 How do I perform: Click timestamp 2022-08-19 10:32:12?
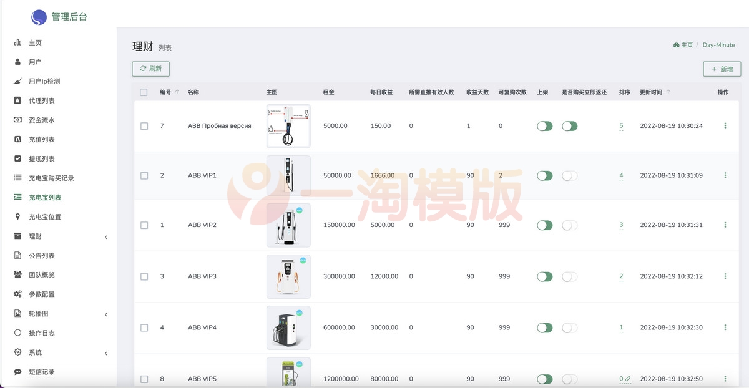(x=671, y=276)
